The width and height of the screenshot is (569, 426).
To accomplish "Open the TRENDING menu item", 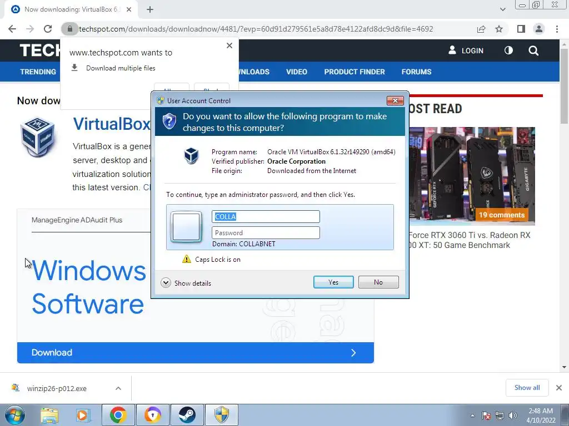I will point(38,72).
